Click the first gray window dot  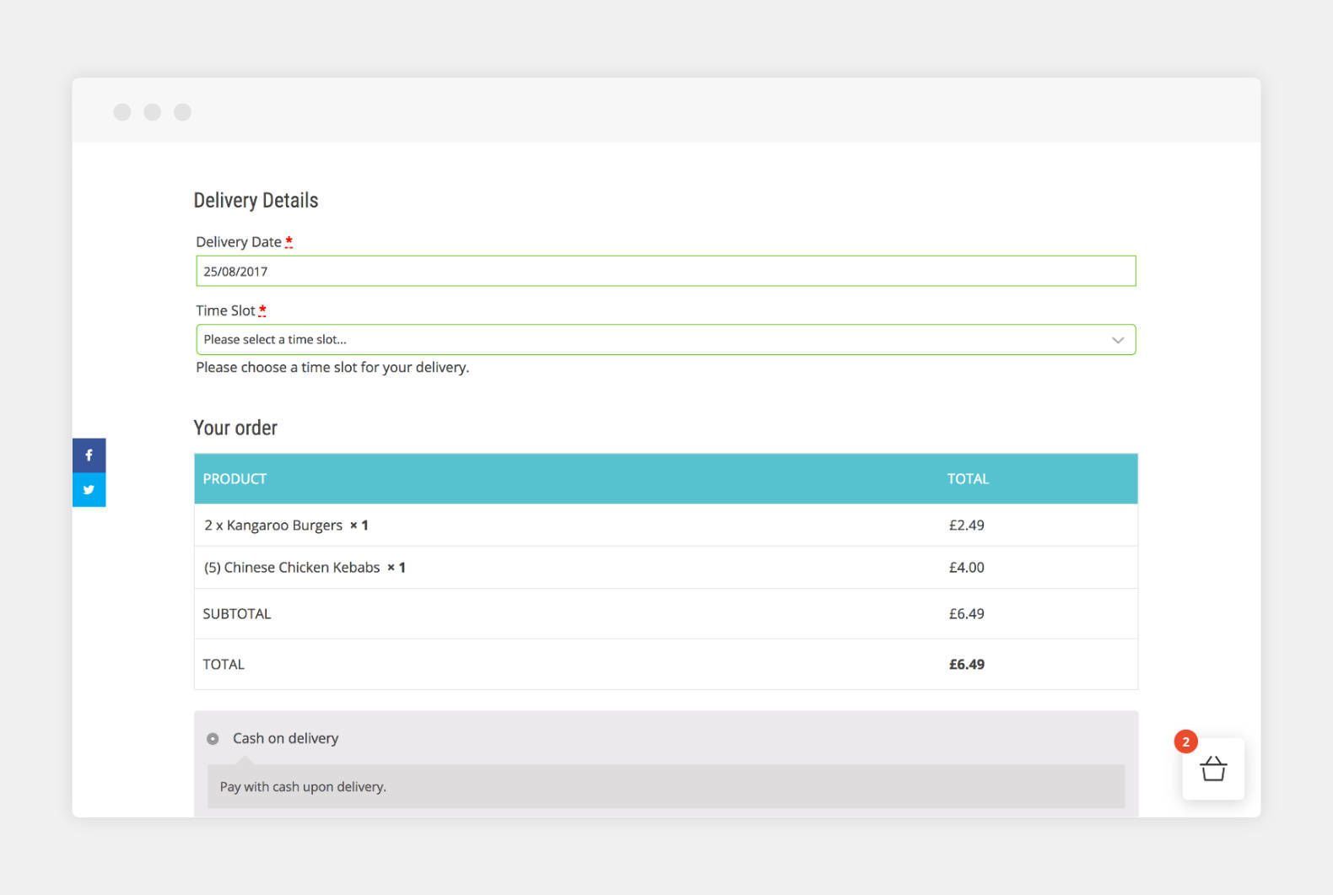(x=122, y=112)
